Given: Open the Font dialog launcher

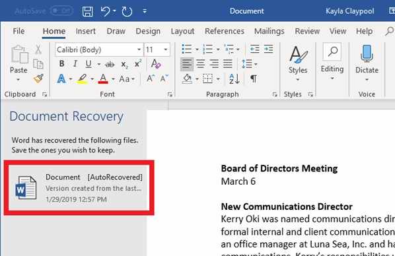Looking at the screenshot, I should 170,94.
